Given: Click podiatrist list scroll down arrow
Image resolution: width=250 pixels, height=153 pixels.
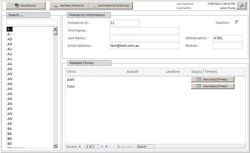Looking at the screenshot, I should 55,146.
